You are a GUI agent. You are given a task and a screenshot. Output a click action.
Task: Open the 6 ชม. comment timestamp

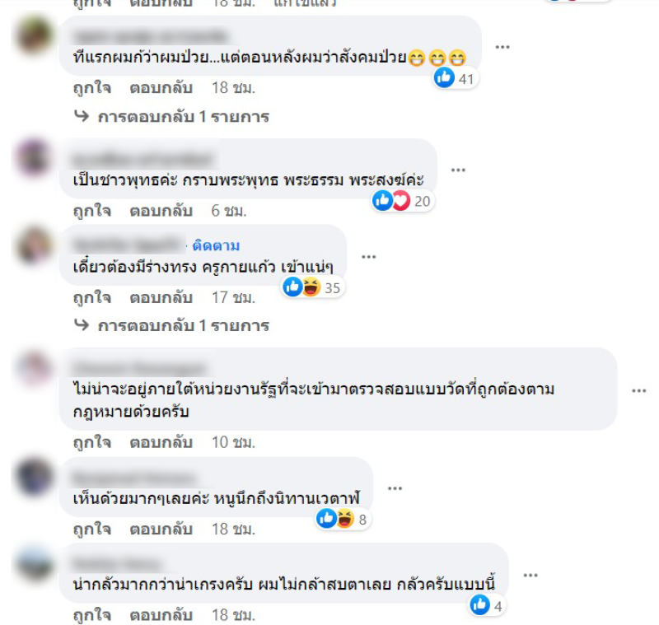coord(229,211)
